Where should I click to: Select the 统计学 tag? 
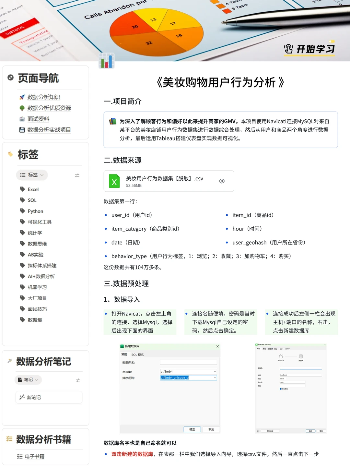click(35, 233)
